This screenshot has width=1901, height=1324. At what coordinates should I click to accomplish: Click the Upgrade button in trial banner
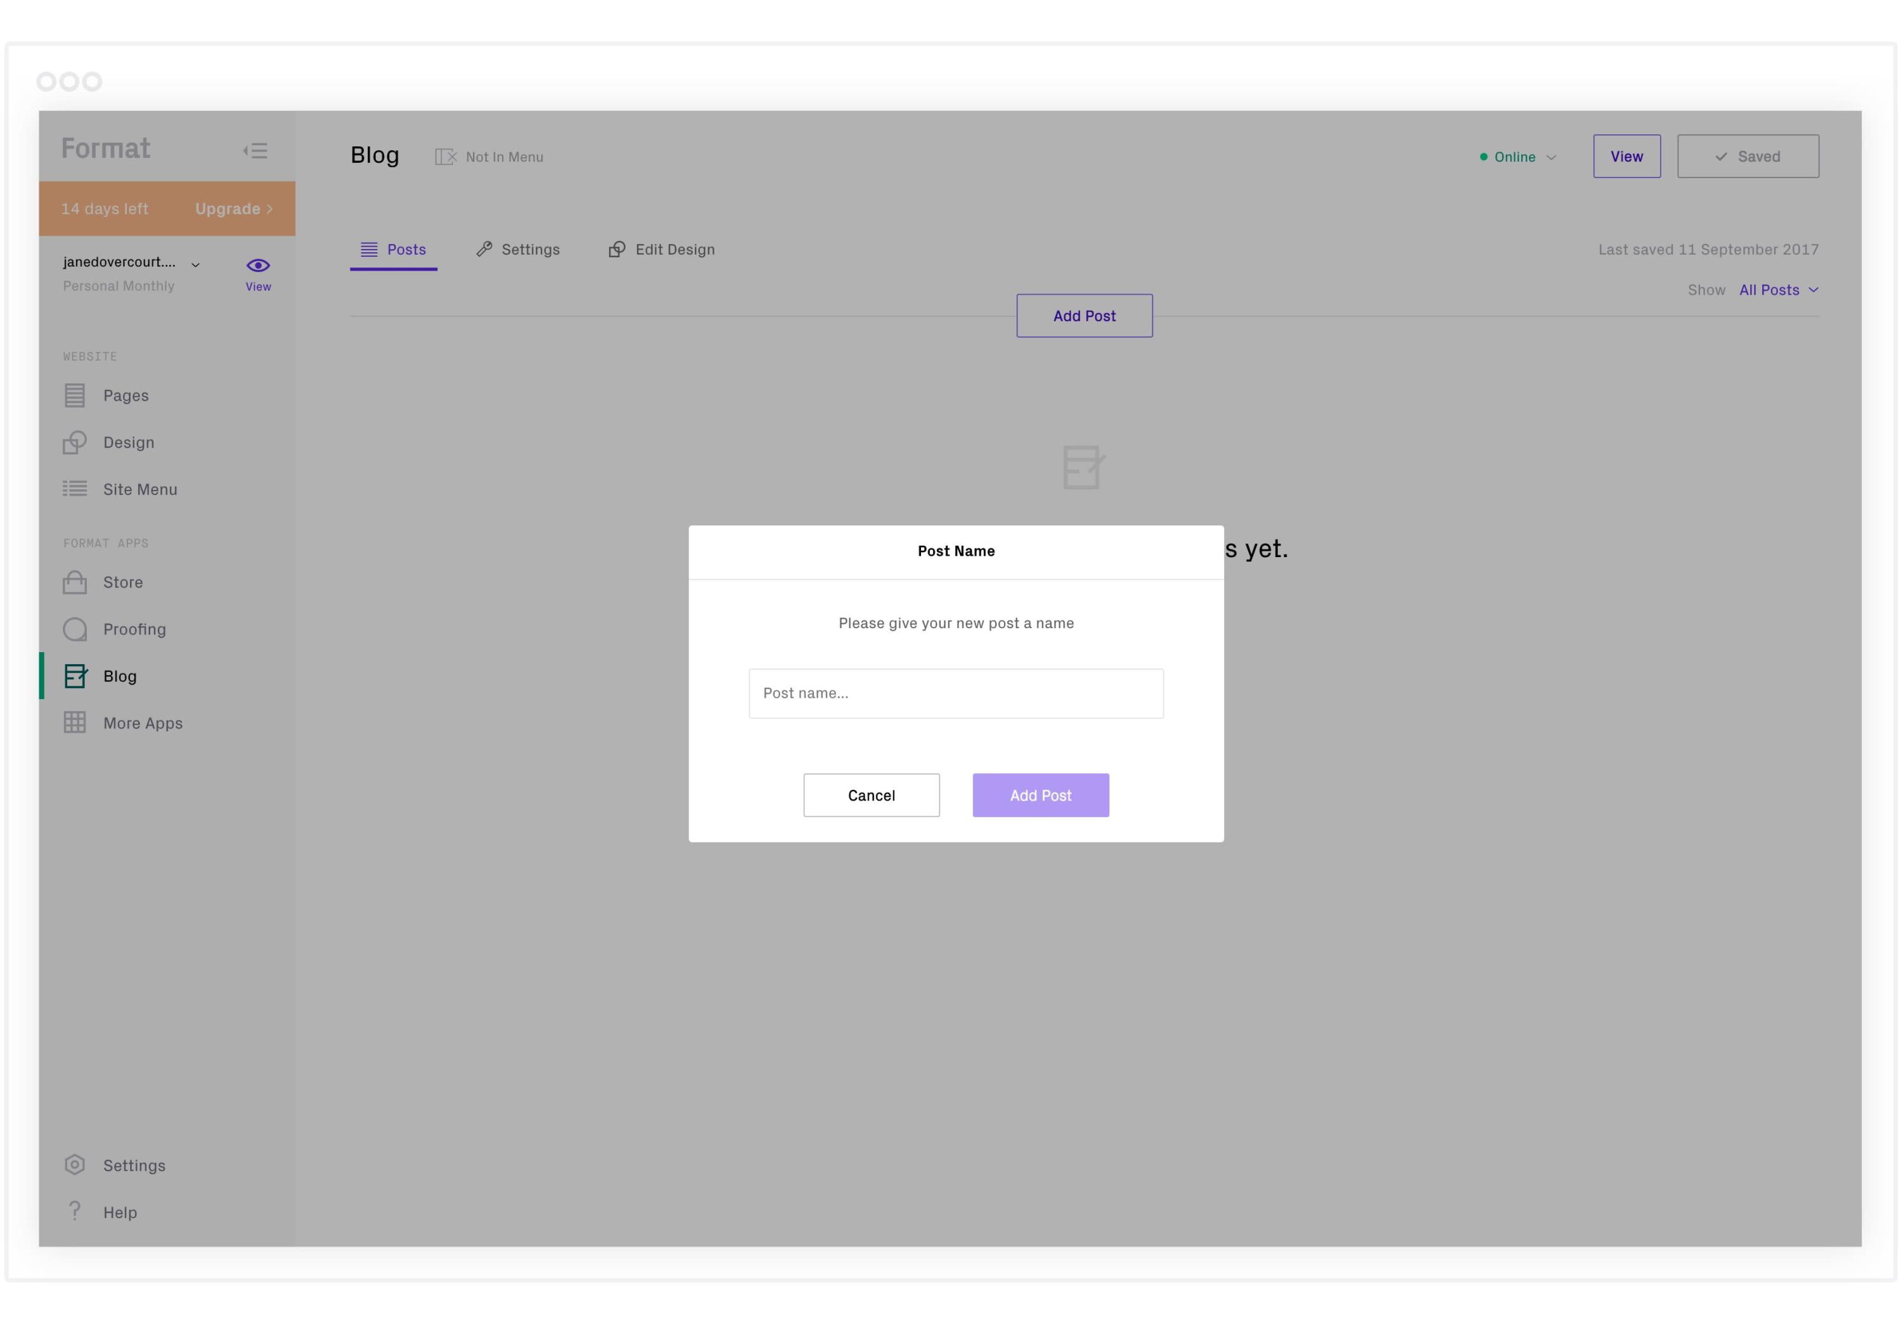click(x=233, y=208)
